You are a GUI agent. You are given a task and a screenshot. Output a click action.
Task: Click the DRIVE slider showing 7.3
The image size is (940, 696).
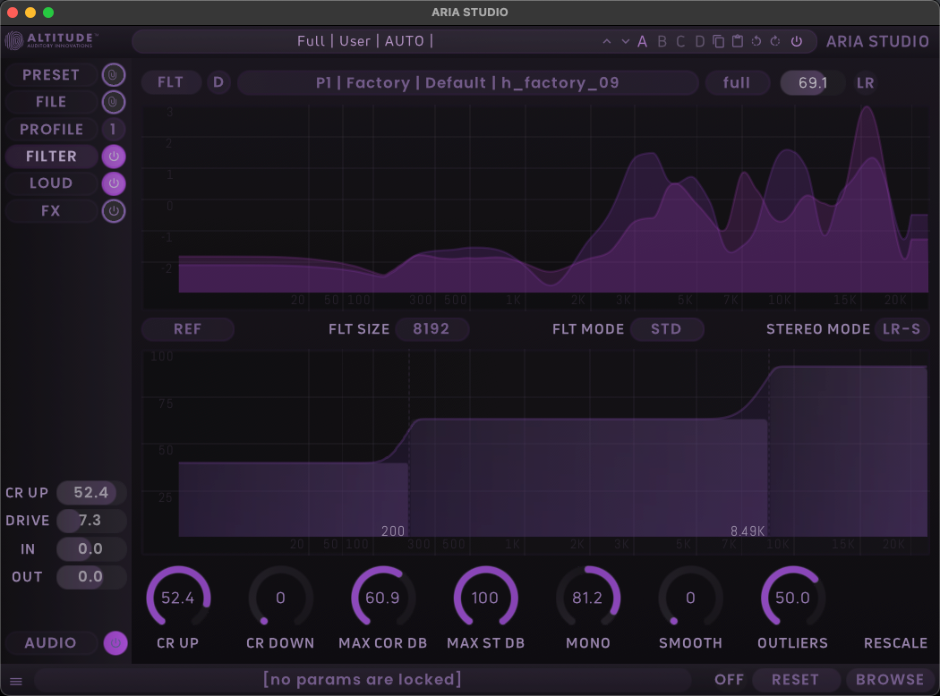click(90, 521)
